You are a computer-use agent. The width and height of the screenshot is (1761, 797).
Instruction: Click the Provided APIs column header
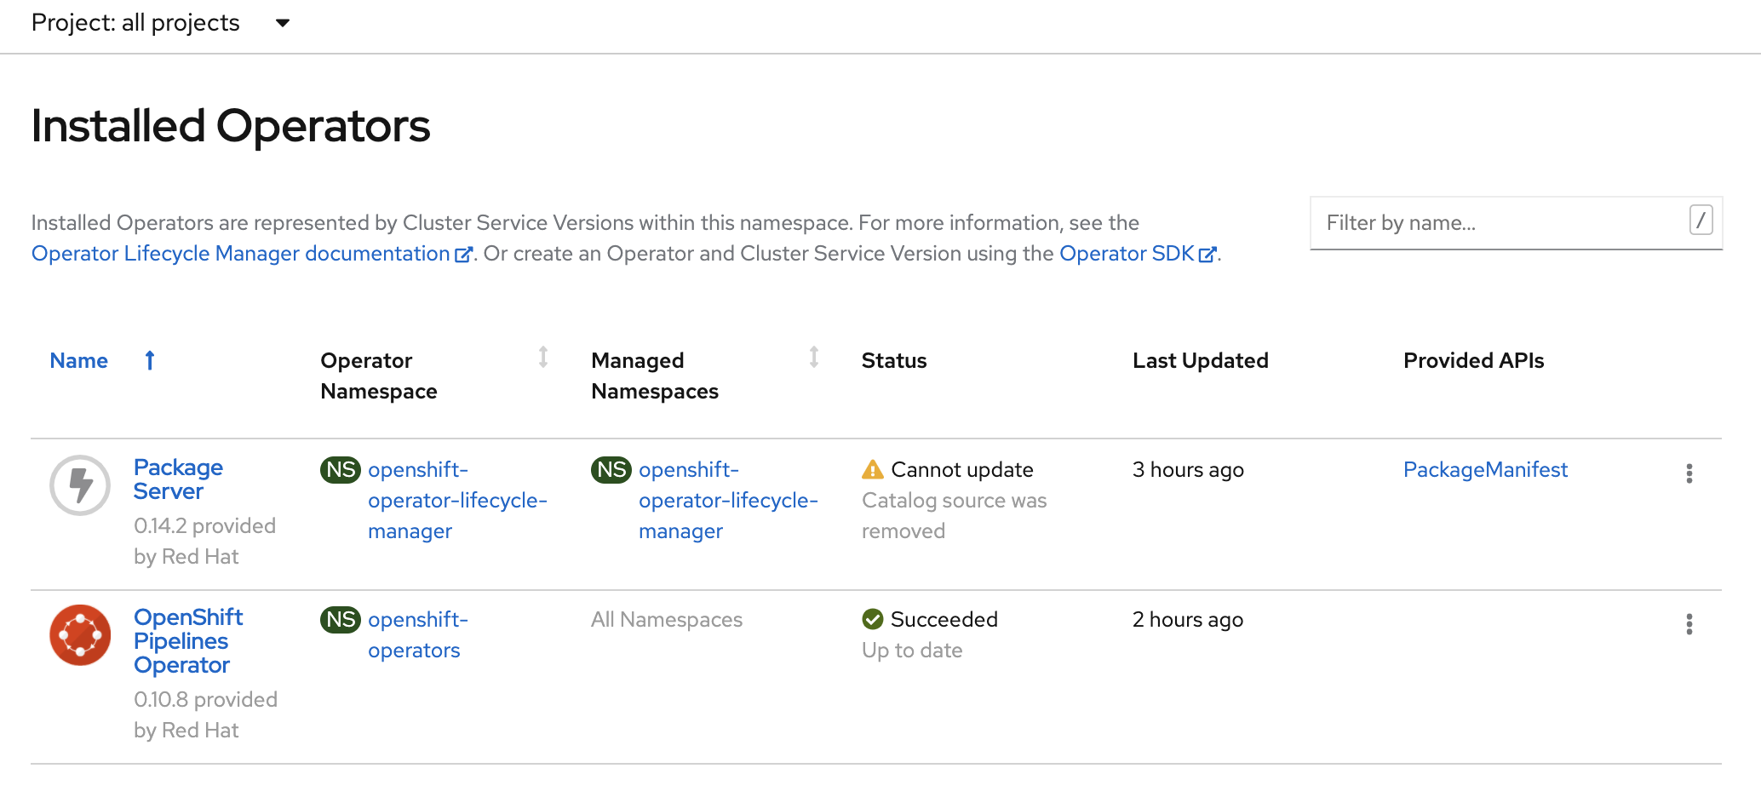click(x=1474, y=360)
